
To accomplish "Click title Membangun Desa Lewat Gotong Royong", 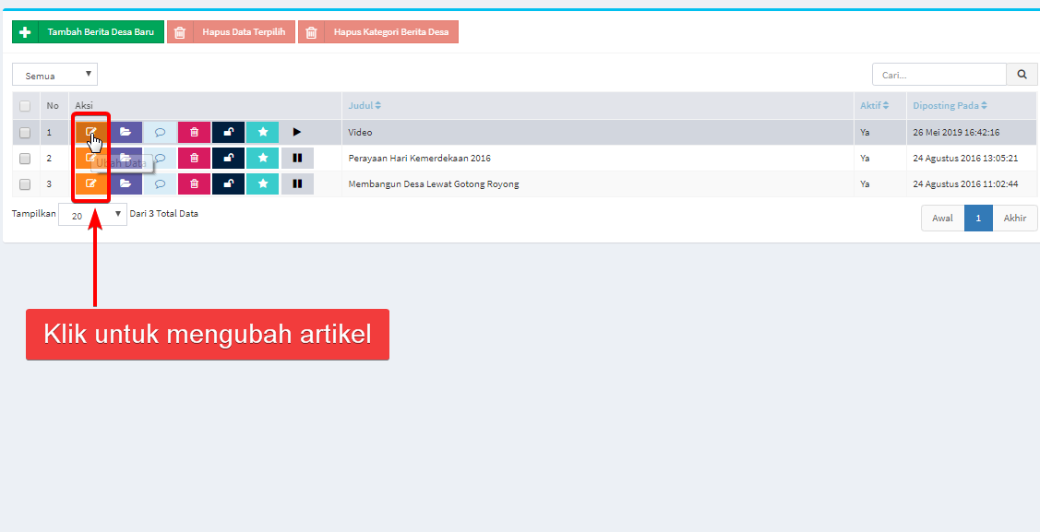I will tap(433, 184).
